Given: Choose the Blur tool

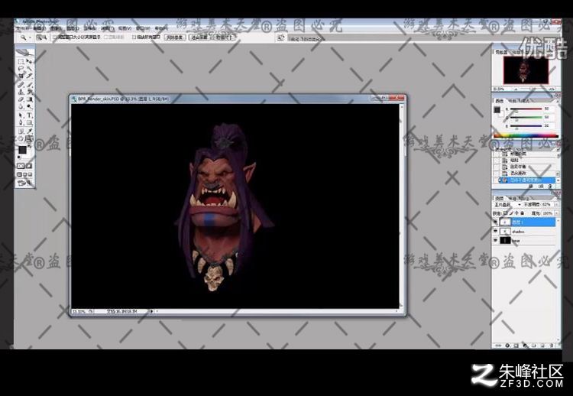Looking at the screenshot, I should [x=21, y=106].
